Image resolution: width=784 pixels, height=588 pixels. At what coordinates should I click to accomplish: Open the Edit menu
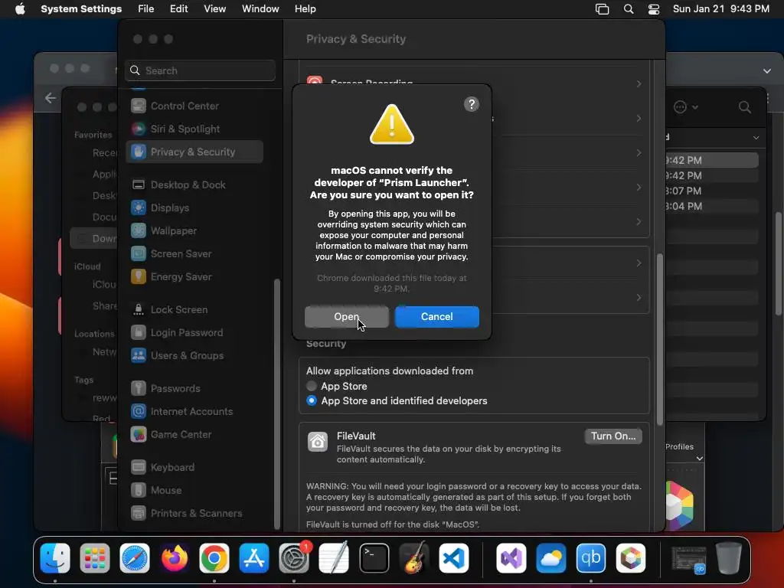pyautogui.click(x=178, y=9)
